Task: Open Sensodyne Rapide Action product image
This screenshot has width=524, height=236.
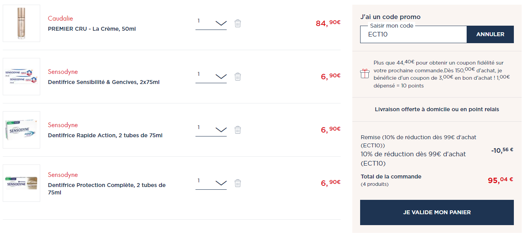Action: pyautogui.click(x=21, y=130)
